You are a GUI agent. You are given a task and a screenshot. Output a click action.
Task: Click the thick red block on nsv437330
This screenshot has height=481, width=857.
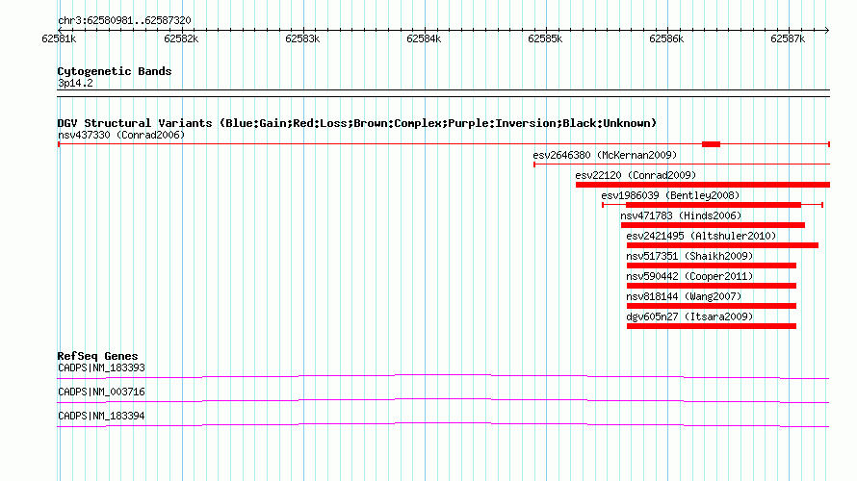(x=711, y=144)
